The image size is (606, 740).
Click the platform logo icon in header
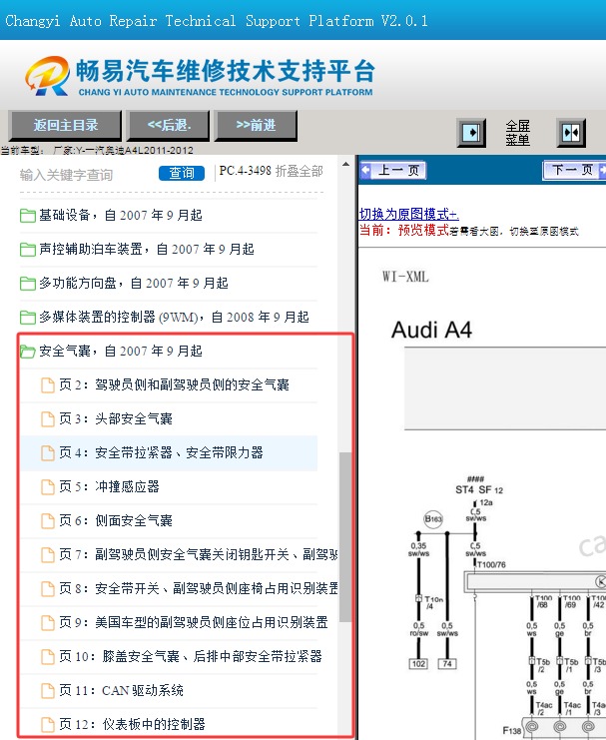pos(48,76)
